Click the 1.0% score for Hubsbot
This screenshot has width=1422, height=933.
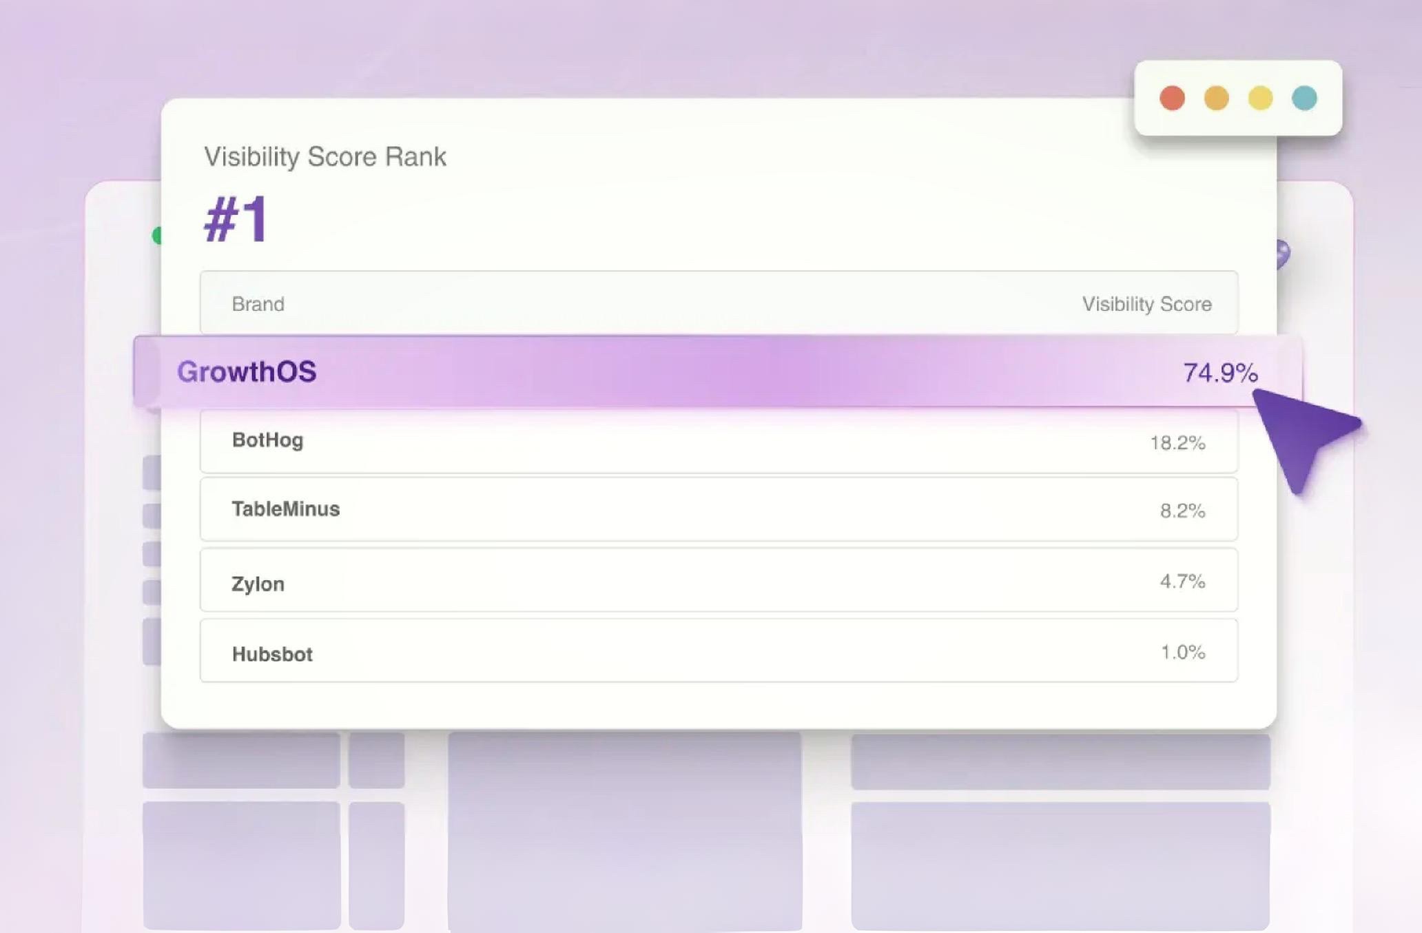click(1183, 652)
